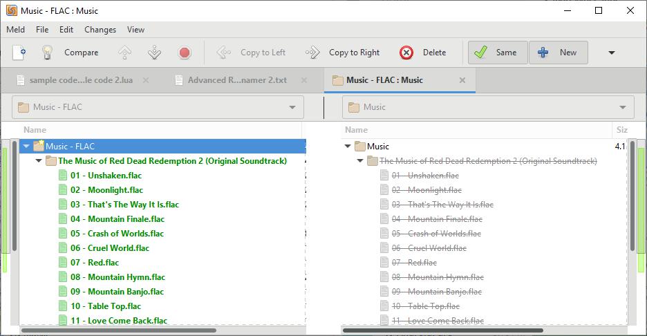
Task: Click the red stop icon
Action: click(185, 53)
